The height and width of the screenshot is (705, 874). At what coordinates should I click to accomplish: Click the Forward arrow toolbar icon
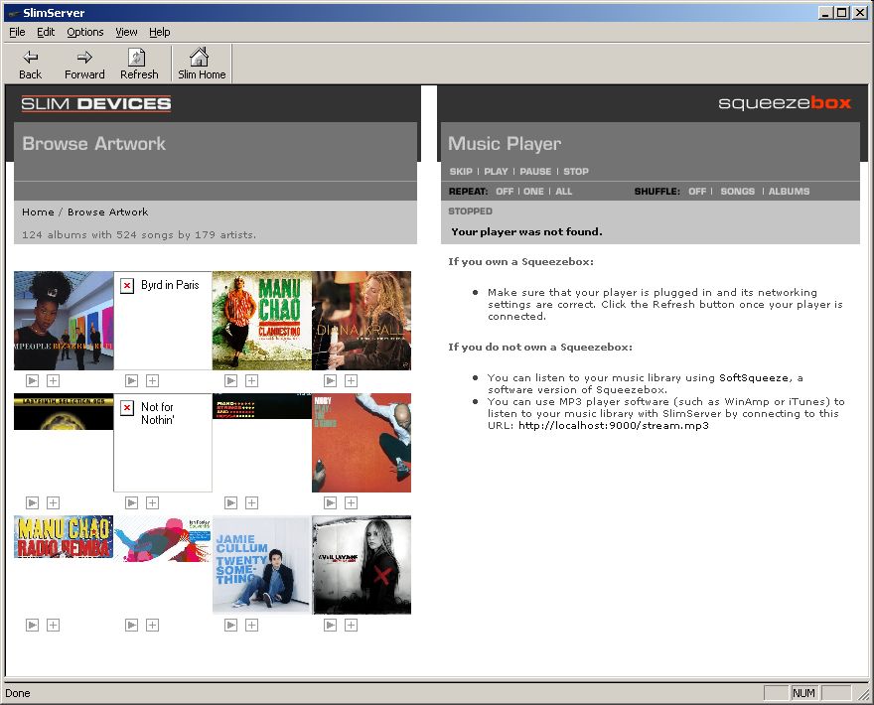(x=84, y=58)
